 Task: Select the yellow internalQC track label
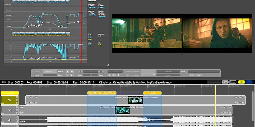pyautogui.click(x=10, y=93)
